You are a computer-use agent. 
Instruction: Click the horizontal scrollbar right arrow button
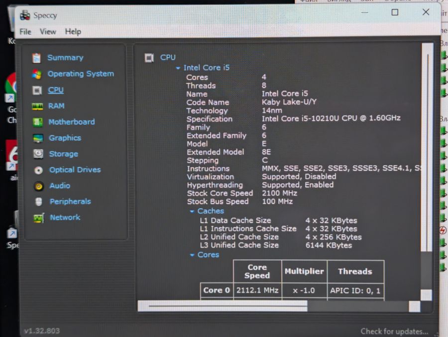click(x=414, y=307)
